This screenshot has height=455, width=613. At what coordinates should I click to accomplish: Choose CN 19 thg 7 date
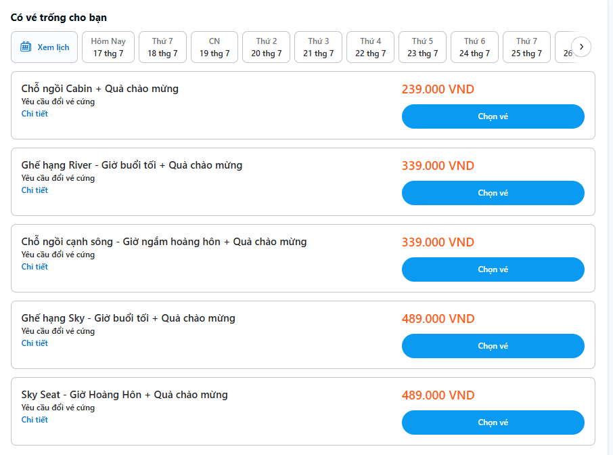click(x=214, y=47)
